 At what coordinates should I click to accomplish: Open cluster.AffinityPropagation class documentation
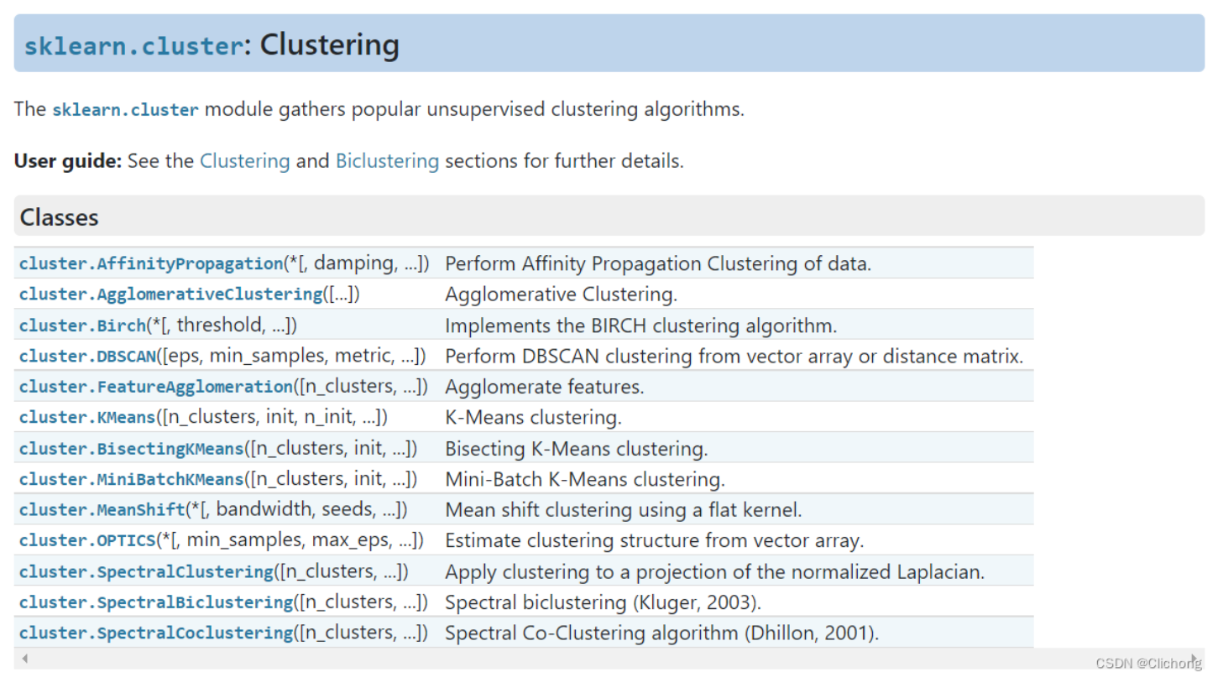point(151,263)
